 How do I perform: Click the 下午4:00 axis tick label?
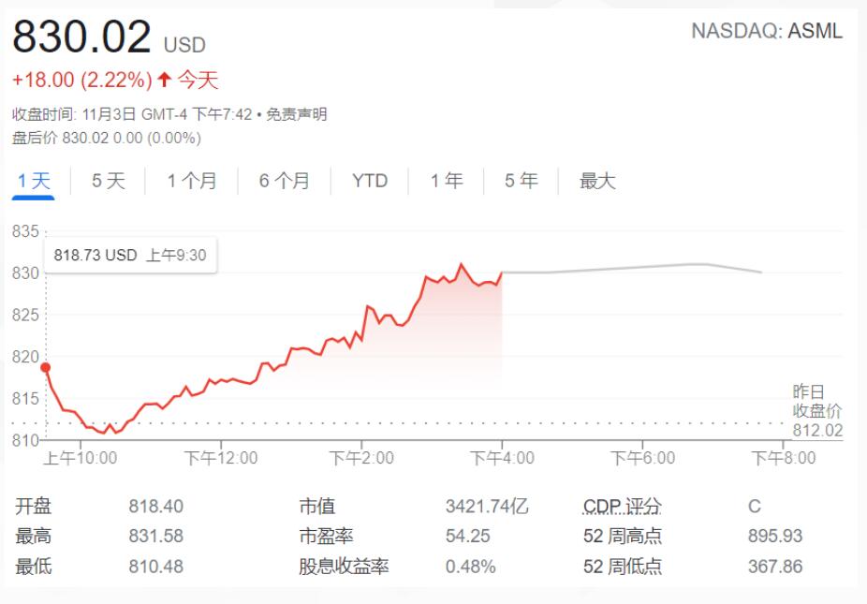click(x=502, y=458)
